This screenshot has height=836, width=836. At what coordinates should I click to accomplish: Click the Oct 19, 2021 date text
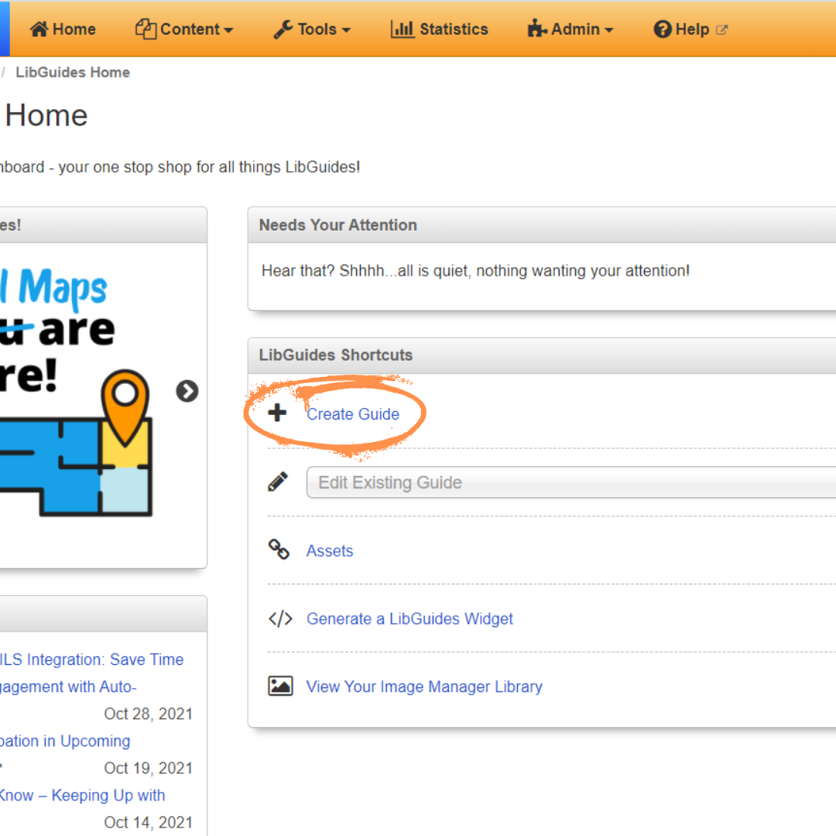tap(148, 768)
